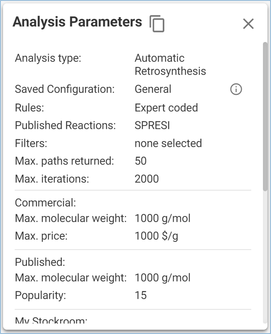Viewport: 271px width, 334px height.
Task: Select the Automatic Retrosynthesis value text
Action: tap(170, 65)
